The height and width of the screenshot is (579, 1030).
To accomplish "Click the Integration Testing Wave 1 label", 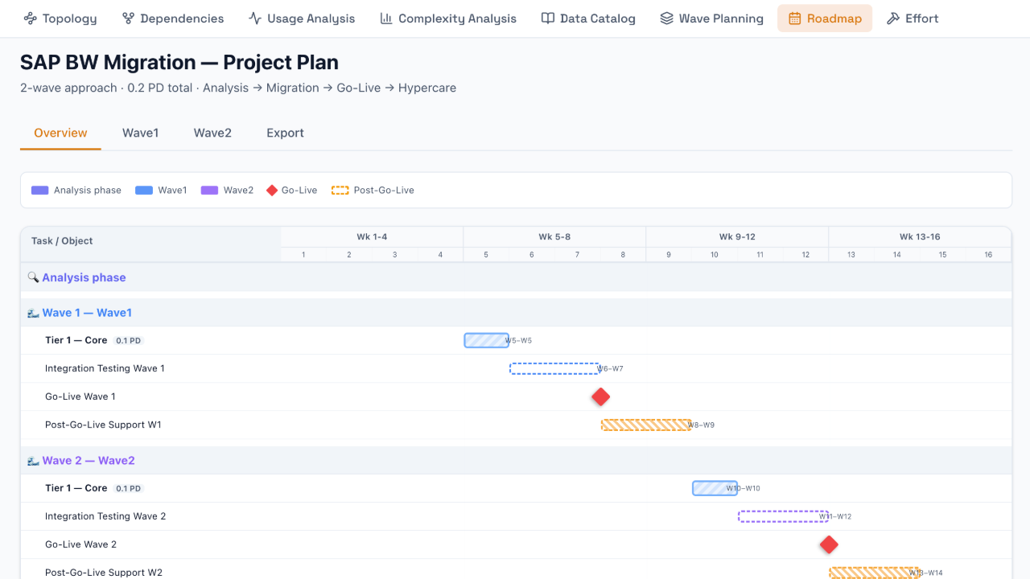I will [105, 368].
